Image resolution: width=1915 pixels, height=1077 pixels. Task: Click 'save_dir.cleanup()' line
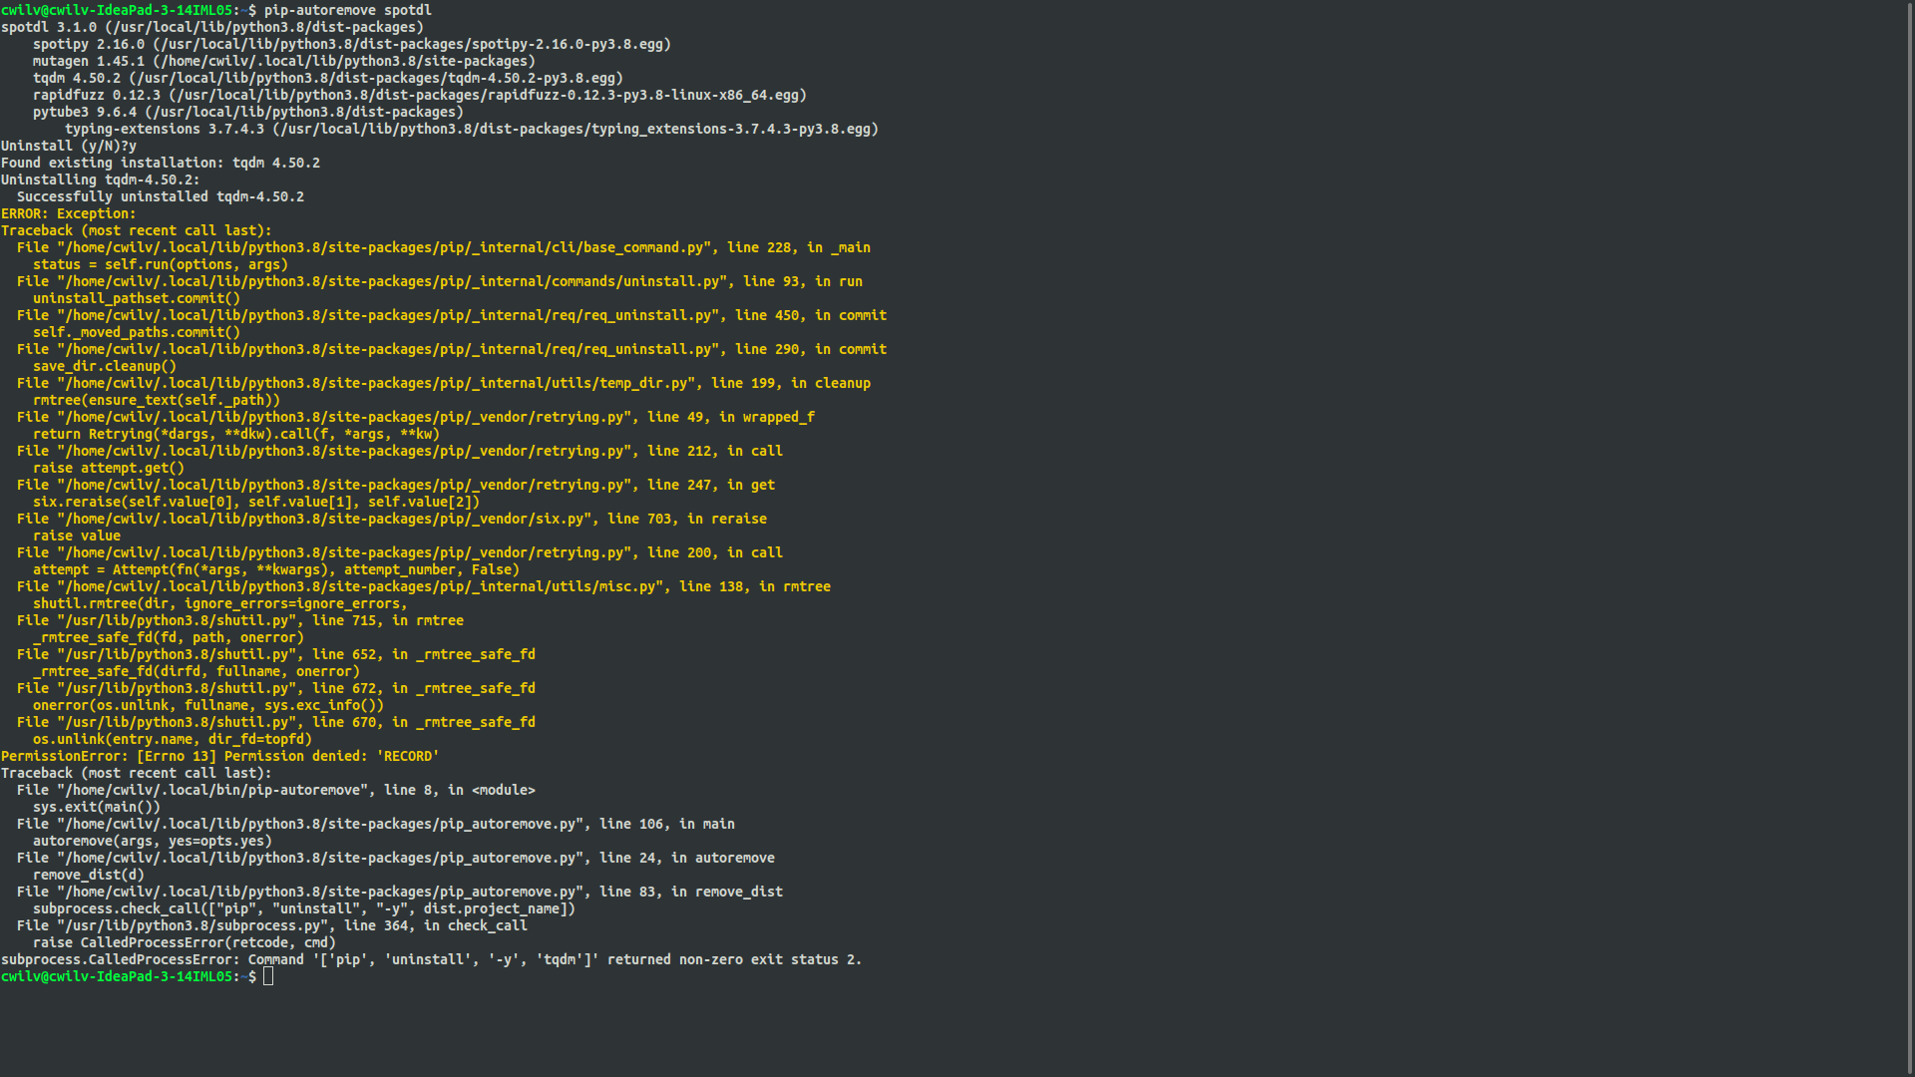tap(104, 366)
